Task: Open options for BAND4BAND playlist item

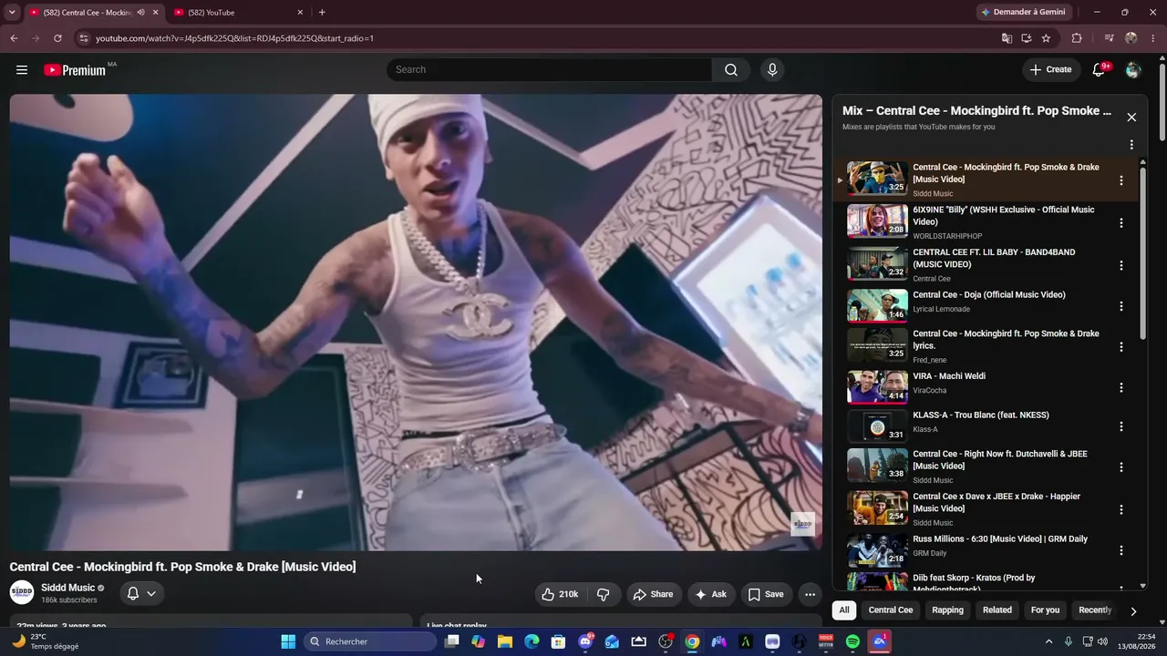Action: [1121, 265]
